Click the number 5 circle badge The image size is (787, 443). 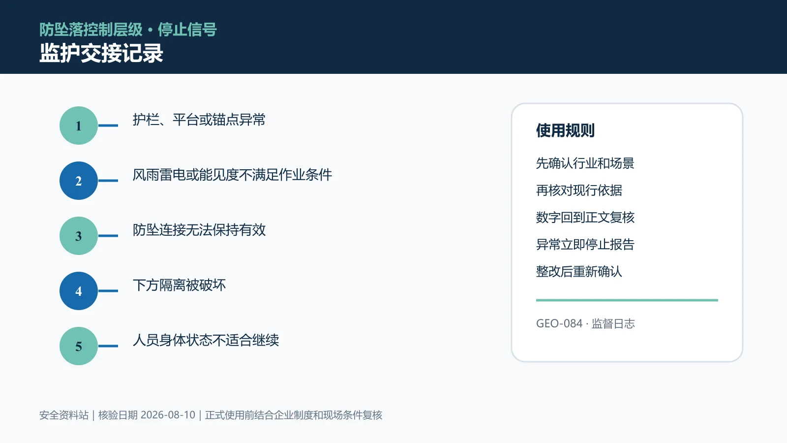[79, 346]
